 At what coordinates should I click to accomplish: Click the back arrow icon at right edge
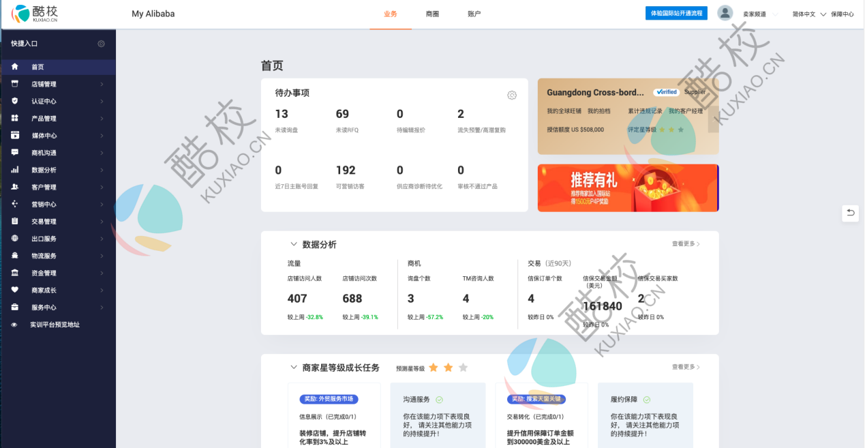point(850,213)
